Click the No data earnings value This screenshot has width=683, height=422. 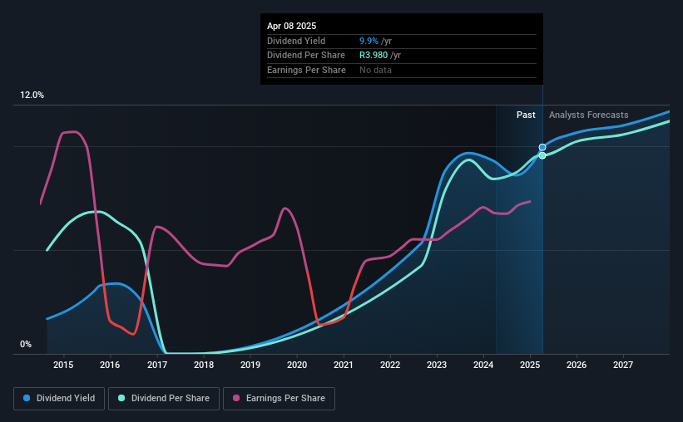coord(375,70)
